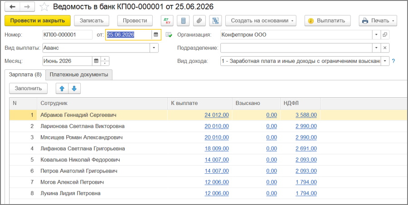Open К выплате for Петров Анатолий
Screen dimensions: 408x205
pos(217,171)
